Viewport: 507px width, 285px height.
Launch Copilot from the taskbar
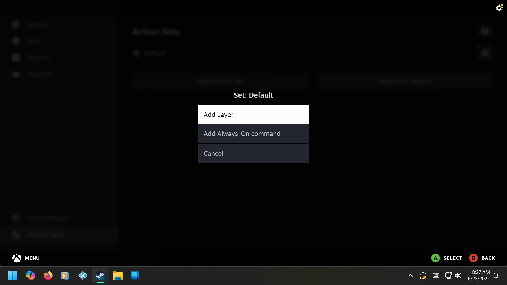coord(30,275)
